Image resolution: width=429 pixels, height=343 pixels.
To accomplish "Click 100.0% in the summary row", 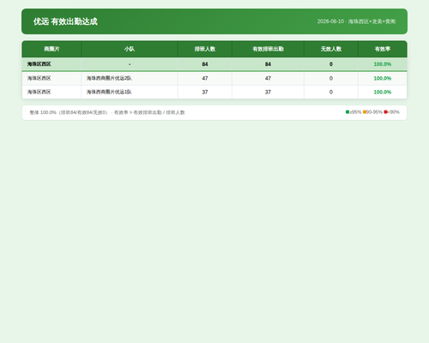I will [x=383, y=64].
